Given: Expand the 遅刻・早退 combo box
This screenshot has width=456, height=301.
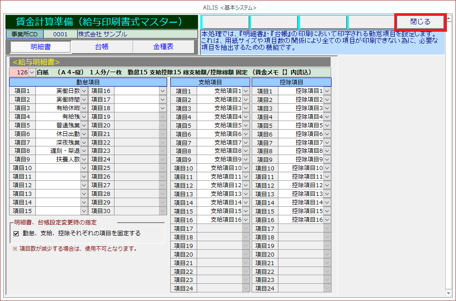Looking at the screenshot, I should tap(84, 150).
